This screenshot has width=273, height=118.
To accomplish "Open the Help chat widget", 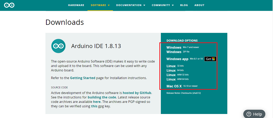I will pos(254,114).
